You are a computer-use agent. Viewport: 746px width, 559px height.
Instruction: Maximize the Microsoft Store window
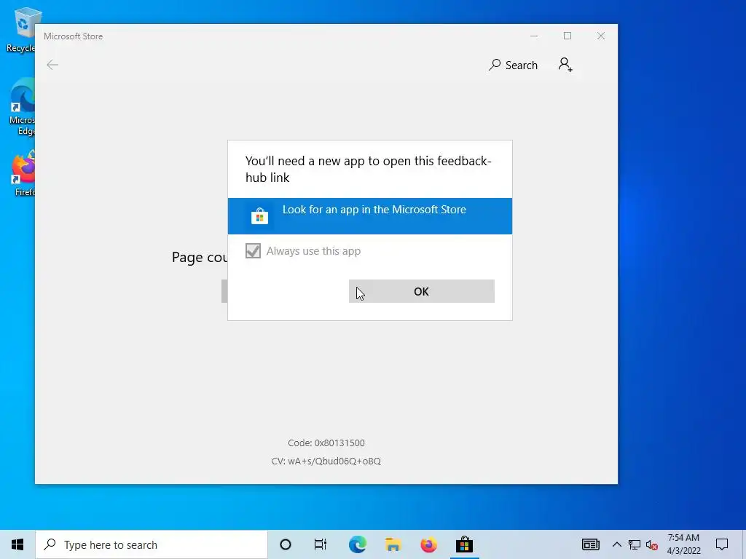tap(567, 36)
